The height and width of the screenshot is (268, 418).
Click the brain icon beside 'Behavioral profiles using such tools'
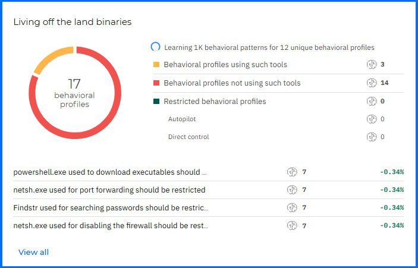pyautogui.click(x=372, y=65)
